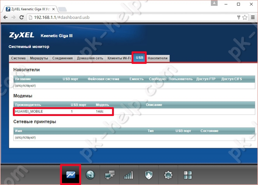Click Пользователь column header
Image resolution: width=258 pixels, height=185 pixels.
pyautogui.click(x=181, y=79)
